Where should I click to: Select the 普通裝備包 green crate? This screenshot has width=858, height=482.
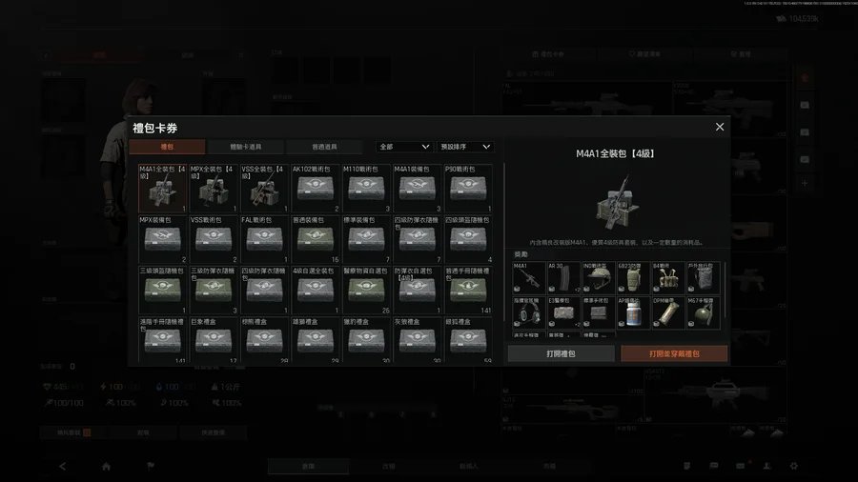[x=316, y=239]
